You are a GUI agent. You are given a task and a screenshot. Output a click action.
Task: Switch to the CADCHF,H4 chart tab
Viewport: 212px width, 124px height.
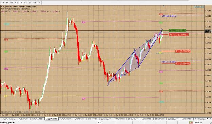[x=66, y=119]
